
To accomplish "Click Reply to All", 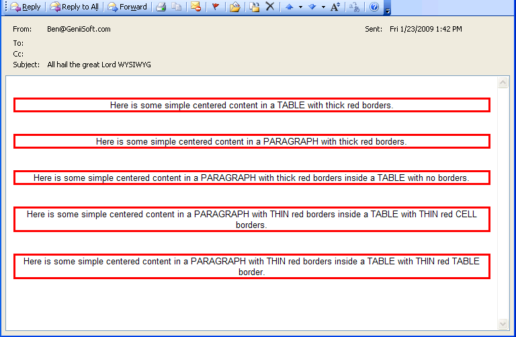I will pos(74,7).
